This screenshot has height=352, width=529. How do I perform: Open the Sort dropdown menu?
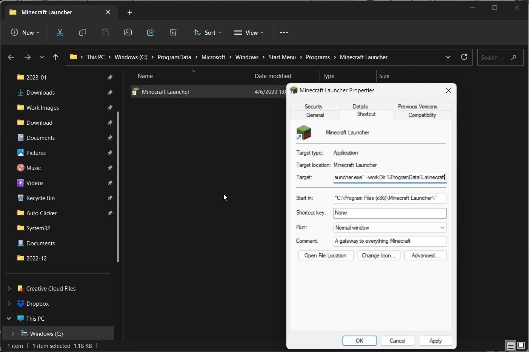[x=207, y=32]
